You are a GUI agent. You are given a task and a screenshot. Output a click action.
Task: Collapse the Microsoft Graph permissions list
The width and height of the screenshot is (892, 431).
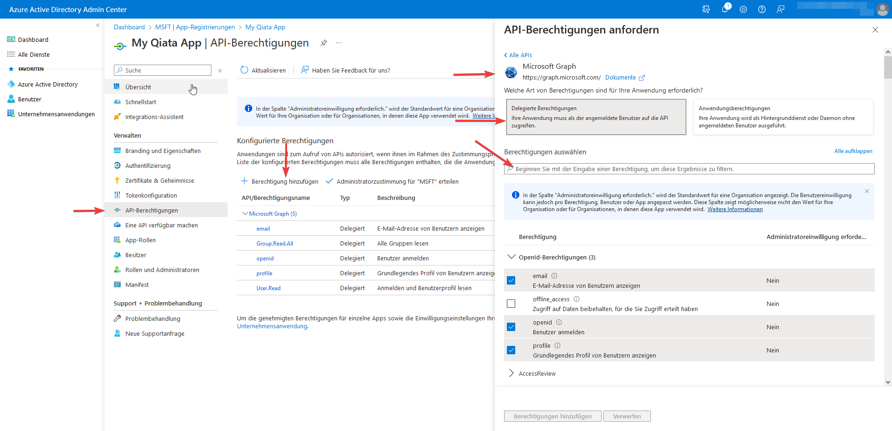pos(245,213)
